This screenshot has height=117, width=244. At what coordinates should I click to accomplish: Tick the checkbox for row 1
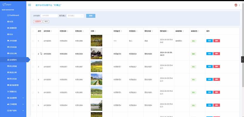point(33,41)
